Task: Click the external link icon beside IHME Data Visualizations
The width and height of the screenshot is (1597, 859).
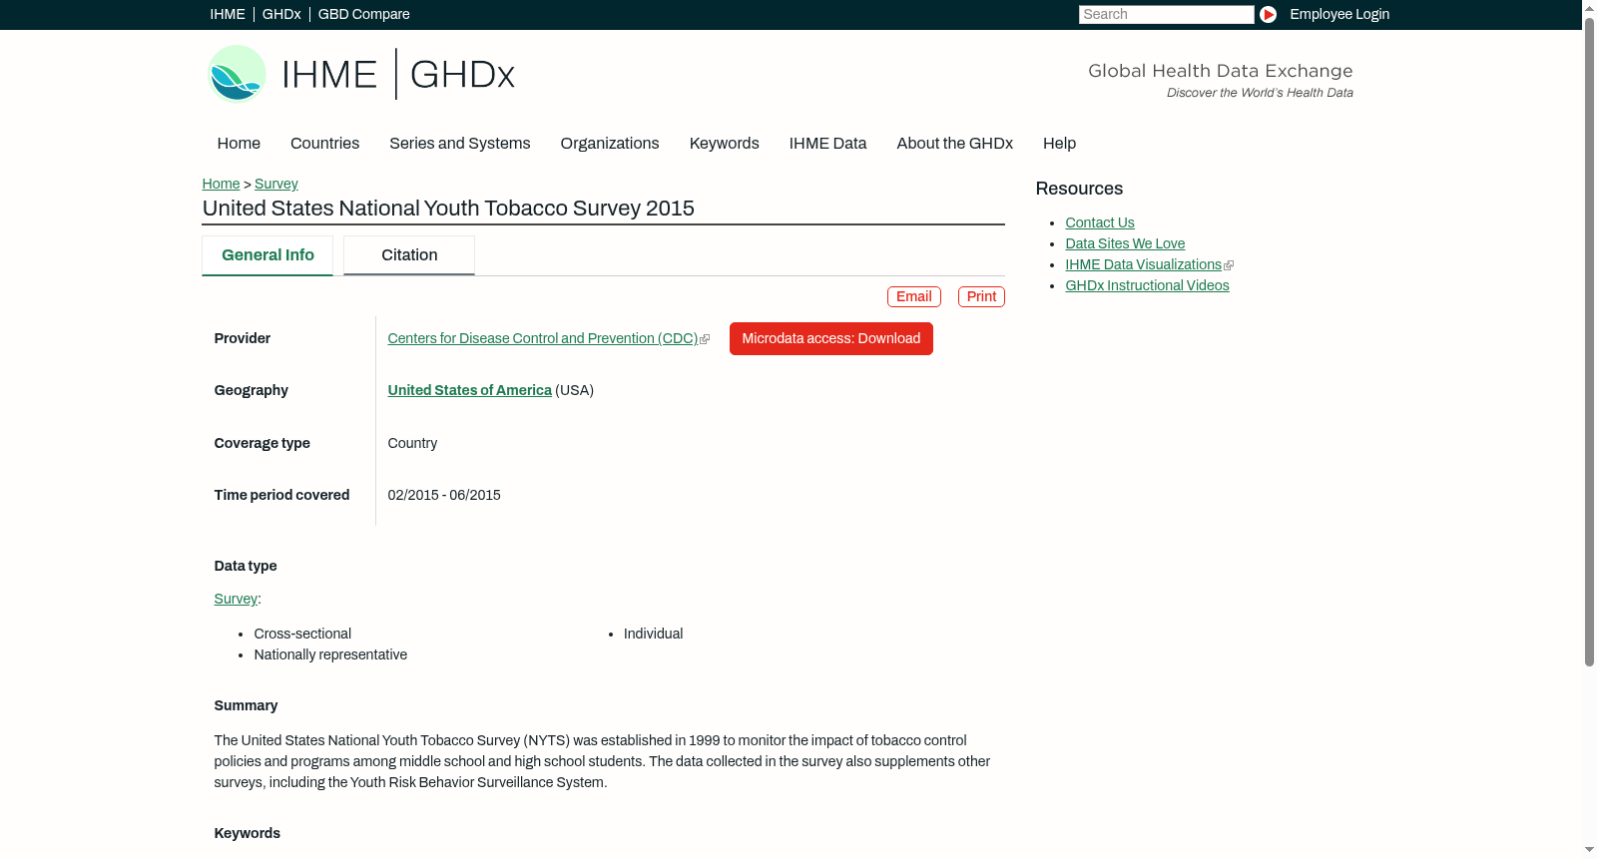Action: [x=1229, y=265]
